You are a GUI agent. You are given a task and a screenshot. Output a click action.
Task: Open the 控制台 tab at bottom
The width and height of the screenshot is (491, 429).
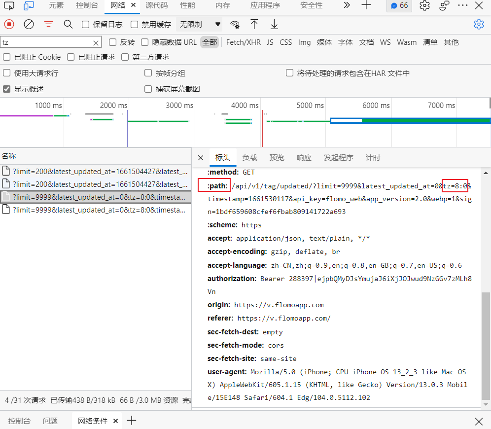(x=19, y=421)
